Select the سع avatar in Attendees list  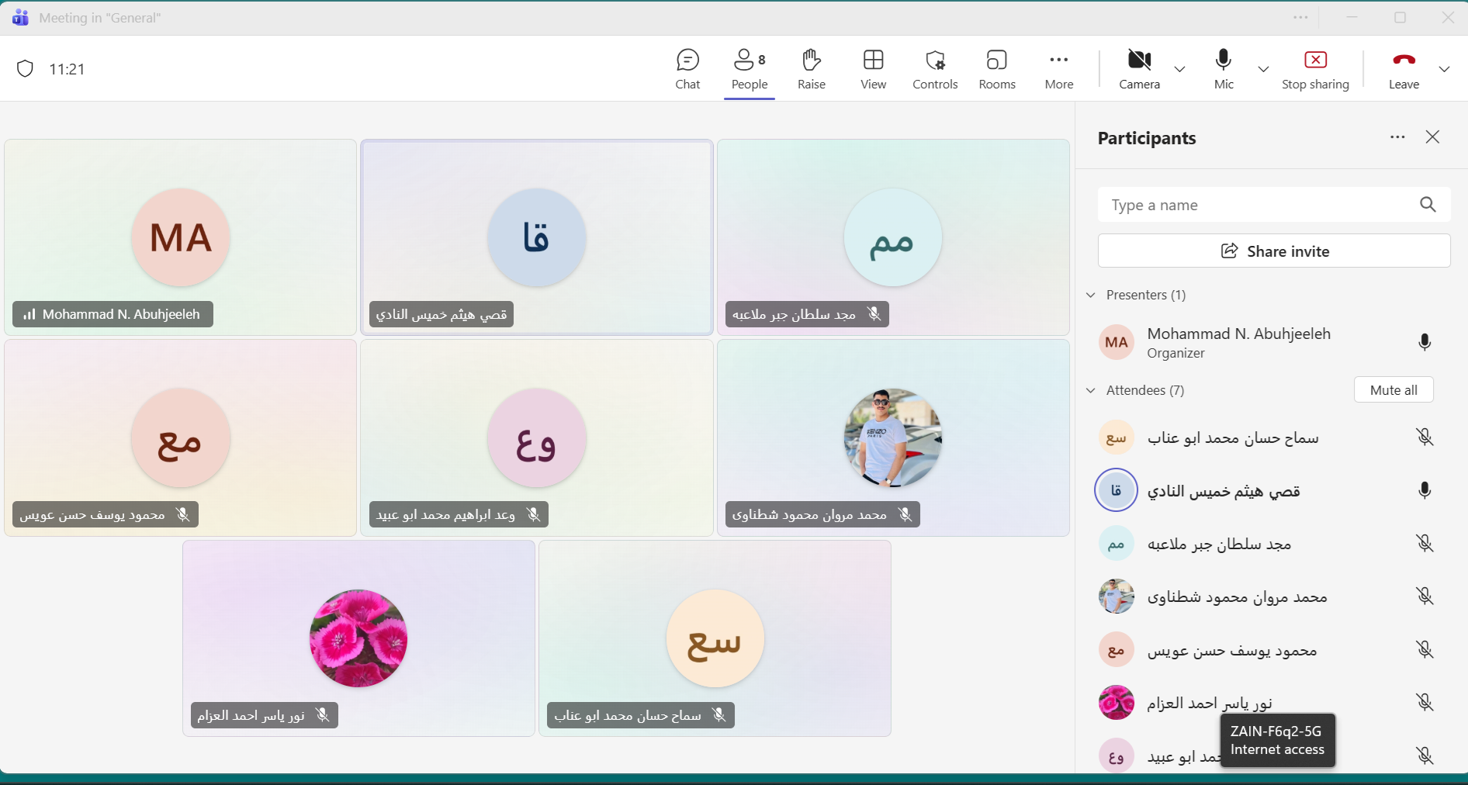pyautogui.click(x=1117, y=437)
